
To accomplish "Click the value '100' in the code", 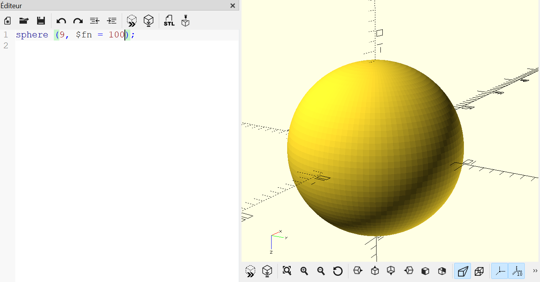I will coord(116,35).
